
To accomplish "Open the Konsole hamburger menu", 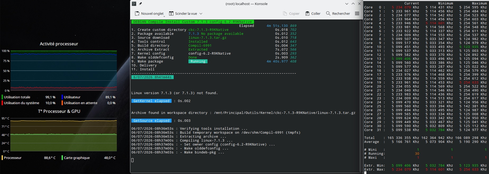I will point(357,13).
